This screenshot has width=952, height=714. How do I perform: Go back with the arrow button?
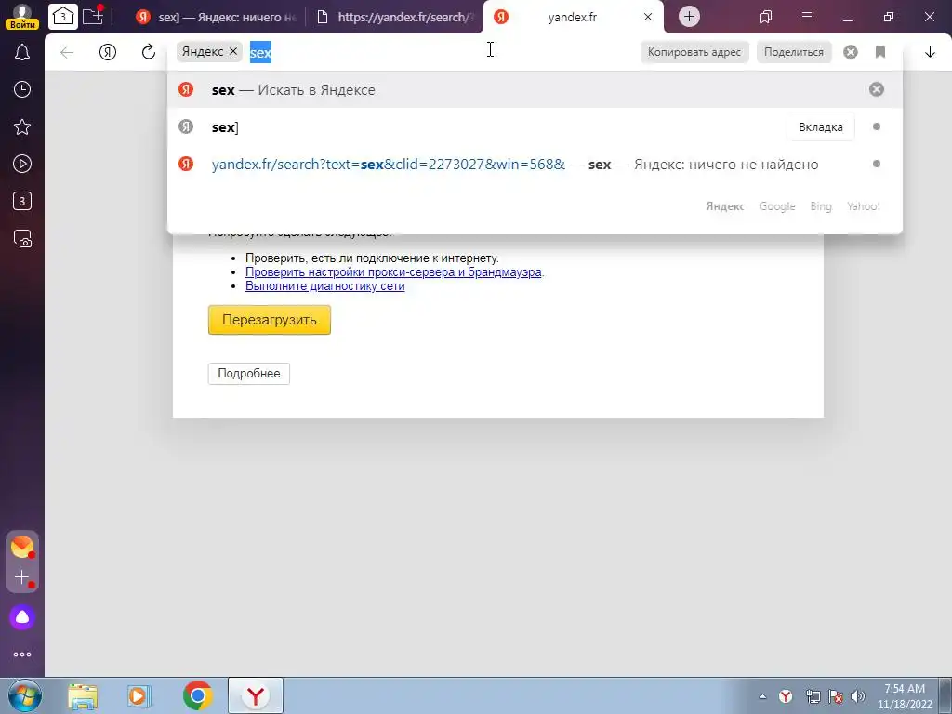(x=67, y=52)
